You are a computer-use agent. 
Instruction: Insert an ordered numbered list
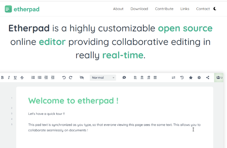coord(33,78)
